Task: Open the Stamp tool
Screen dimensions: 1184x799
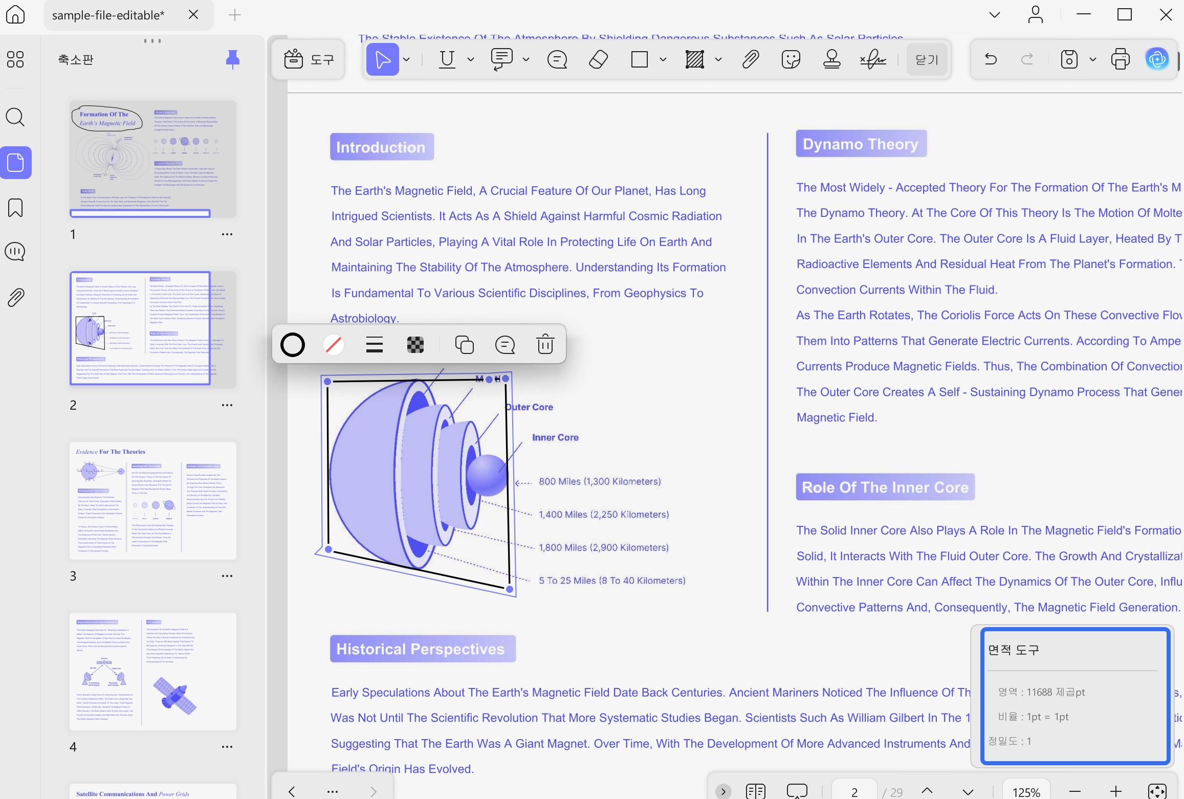Action: tap(832, 59)
